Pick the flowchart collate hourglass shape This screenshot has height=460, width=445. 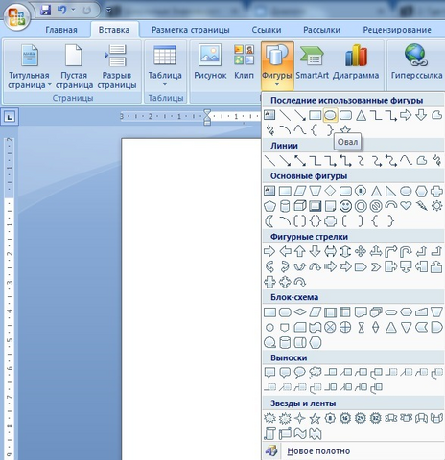click(x=361, y=328)
